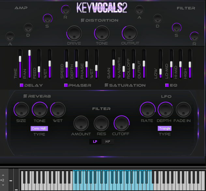This screenshot has width=206, height=191.
Task: Click the Amp envelope Release knob
Action: [66, 10]
